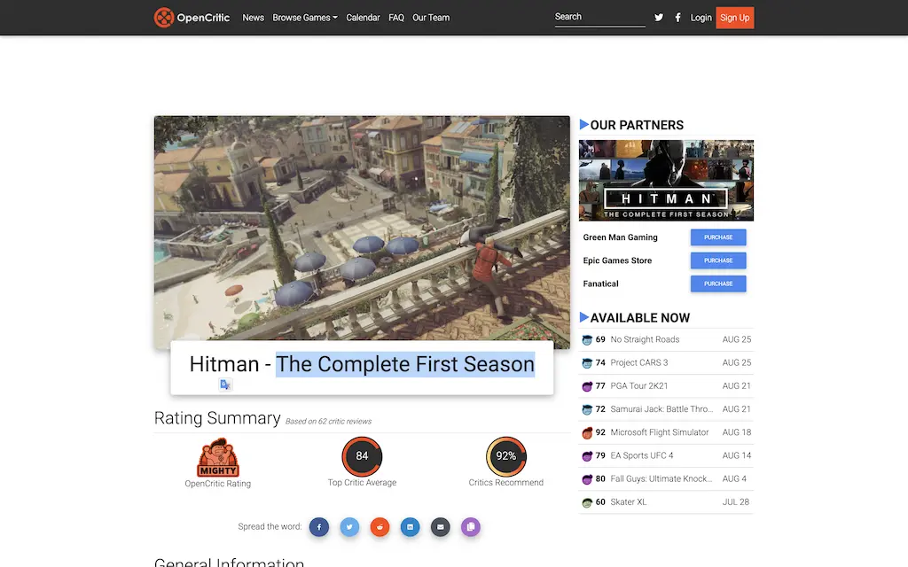Click the 'JUL 28' release date text

pyautogui.click(x=736, y=501)
